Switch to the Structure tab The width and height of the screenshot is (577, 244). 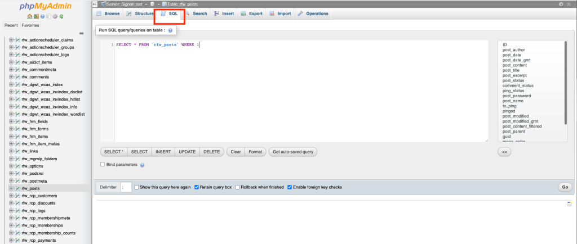140,13
